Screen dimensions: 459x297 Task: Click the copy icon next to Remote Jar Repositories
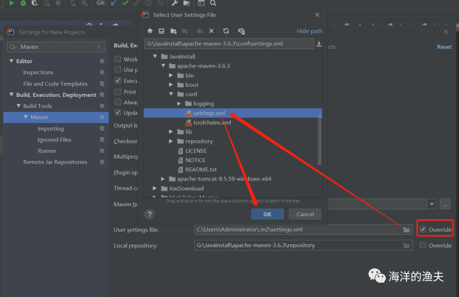[x=102, y=162]
